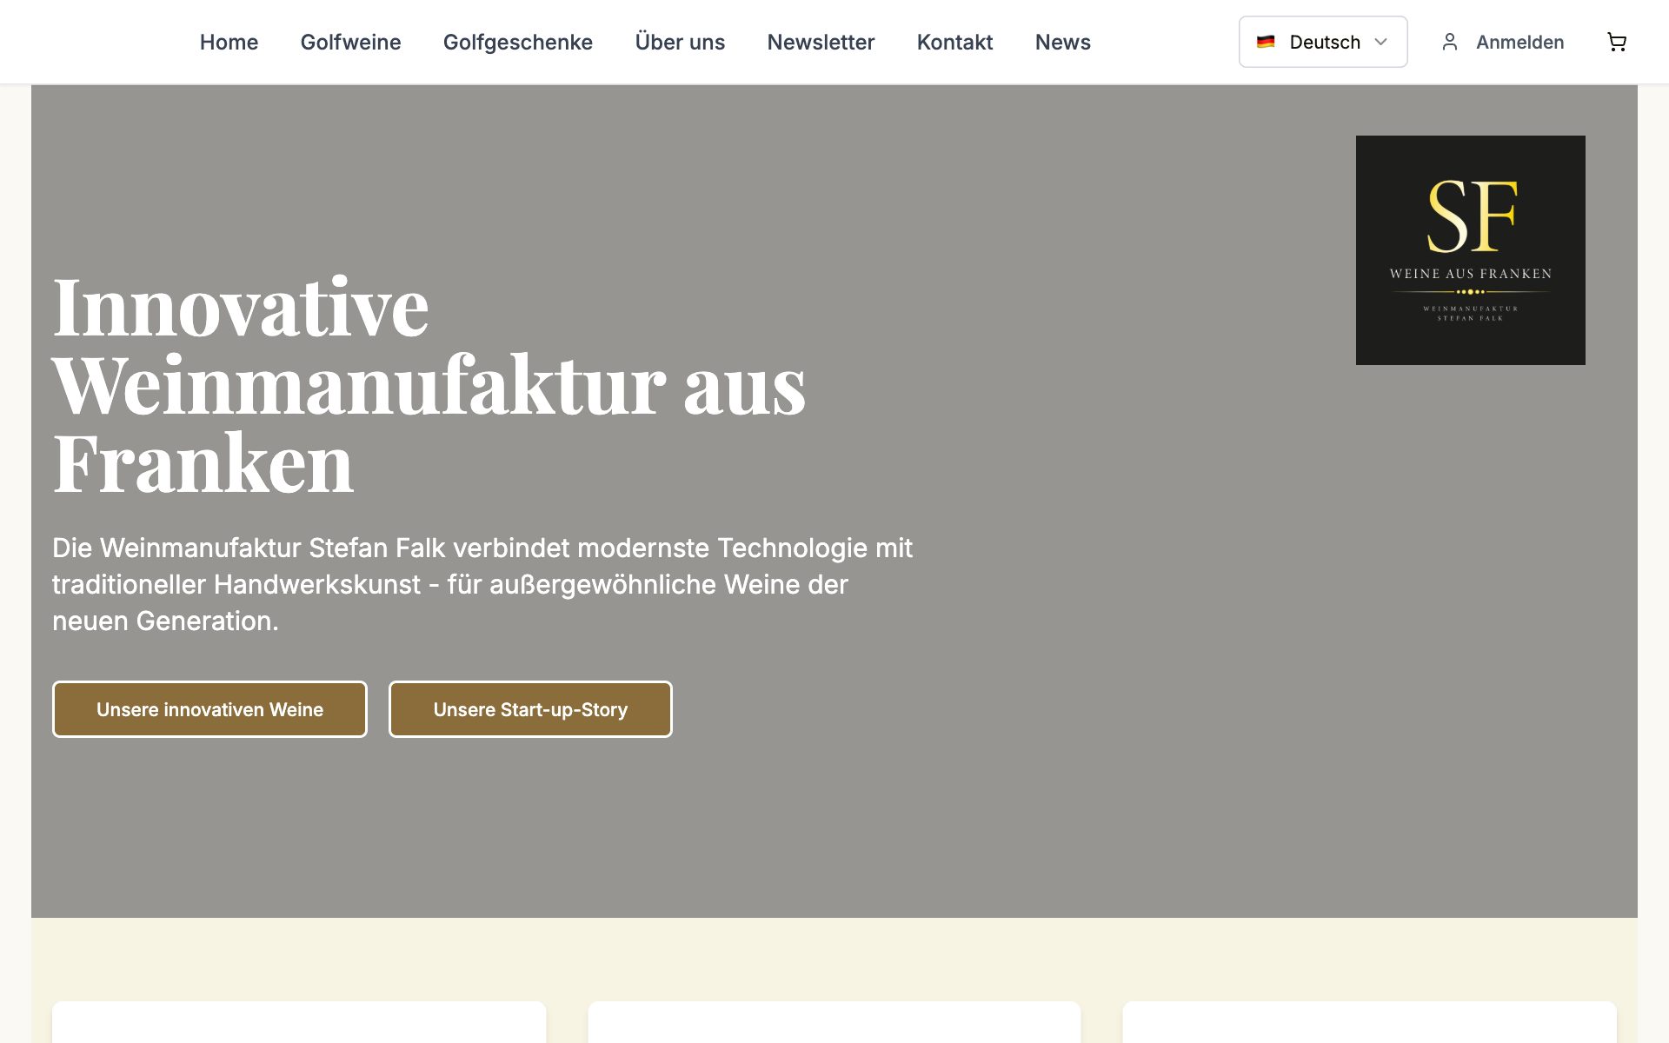Image resolution: width=1669 pixels, height=1043 pixels.
Task: Expand the Deutsch language chevron
Action: [1380, 42]
